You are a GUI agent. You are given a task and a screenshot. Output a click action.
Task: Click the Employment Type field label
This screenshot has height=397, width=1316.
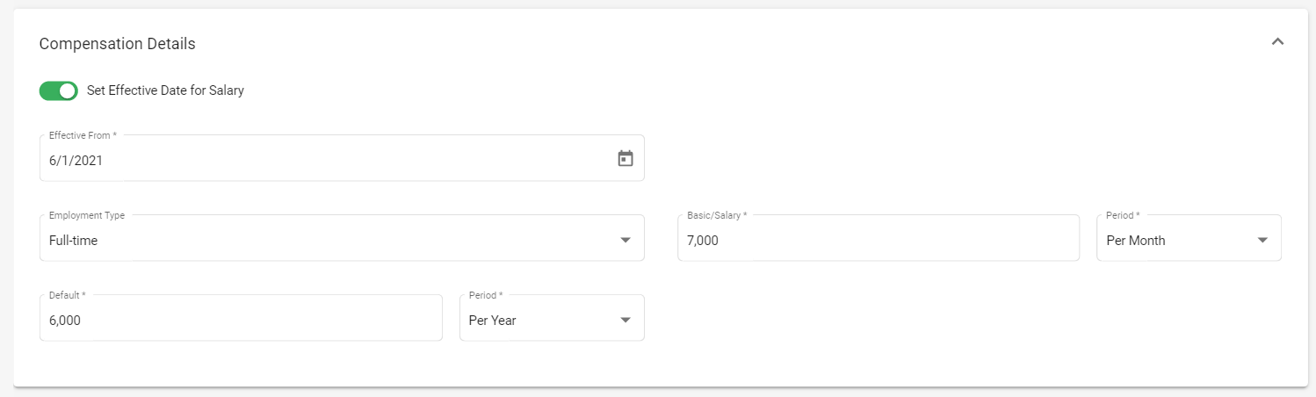pyautogui.click(x=86, y=215)
